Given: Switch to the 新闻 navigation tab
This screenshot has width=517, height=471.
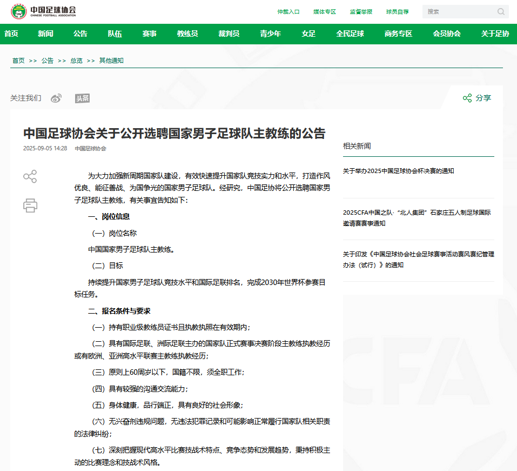Looking at the screenshot, I should tap(45, 34).
